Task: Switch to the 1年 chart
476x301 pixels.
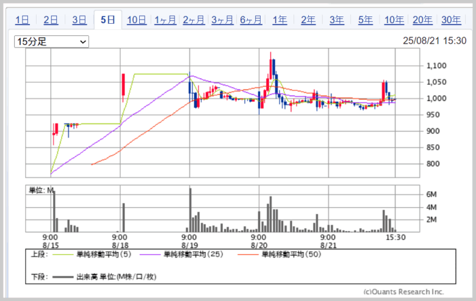Action: click(279, 20)
